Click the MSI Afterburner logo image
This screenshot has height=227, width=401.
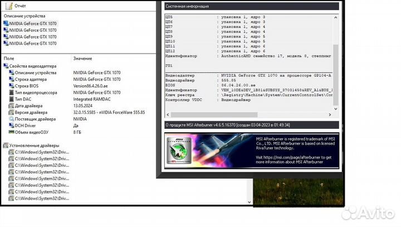click(x=179, y=151)
